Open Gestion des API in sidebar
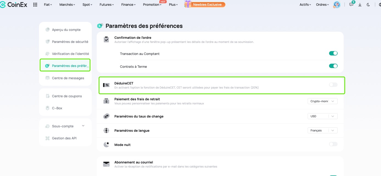The height and width of the screenshot is (176, 381). 64,138
